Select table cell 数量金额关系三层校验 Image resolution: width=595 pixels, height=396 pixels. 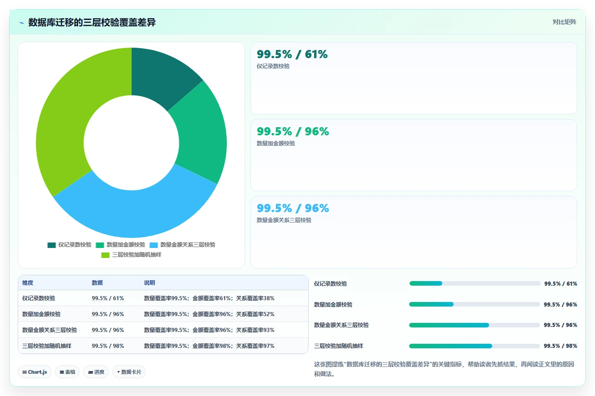click(x=50, y=330)
